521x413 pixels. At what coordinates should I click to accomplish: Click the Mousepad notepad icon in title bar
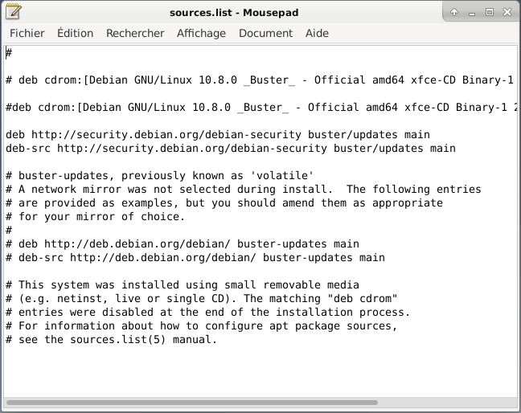(14, 11)
